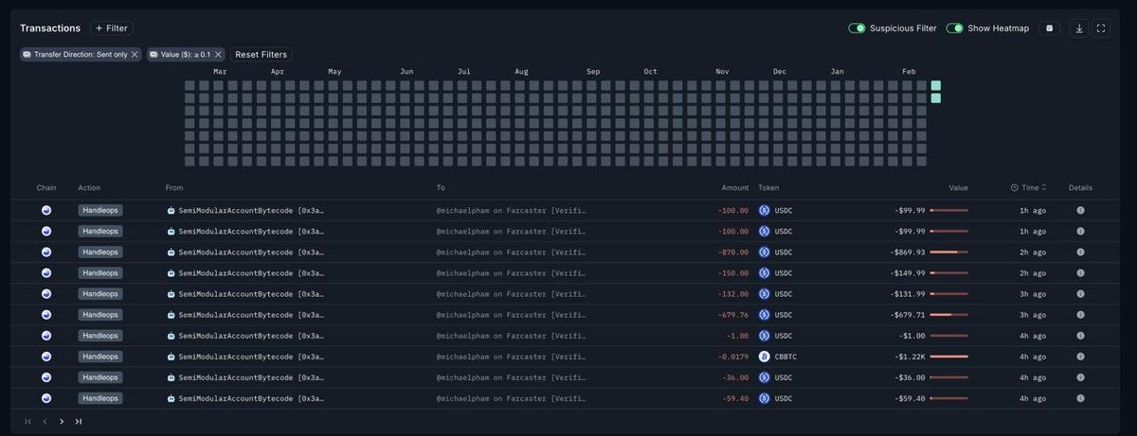The height and width of the screenshot is (436, 1137).
Task: Click the Details column header
Action: pos(1080,188)
